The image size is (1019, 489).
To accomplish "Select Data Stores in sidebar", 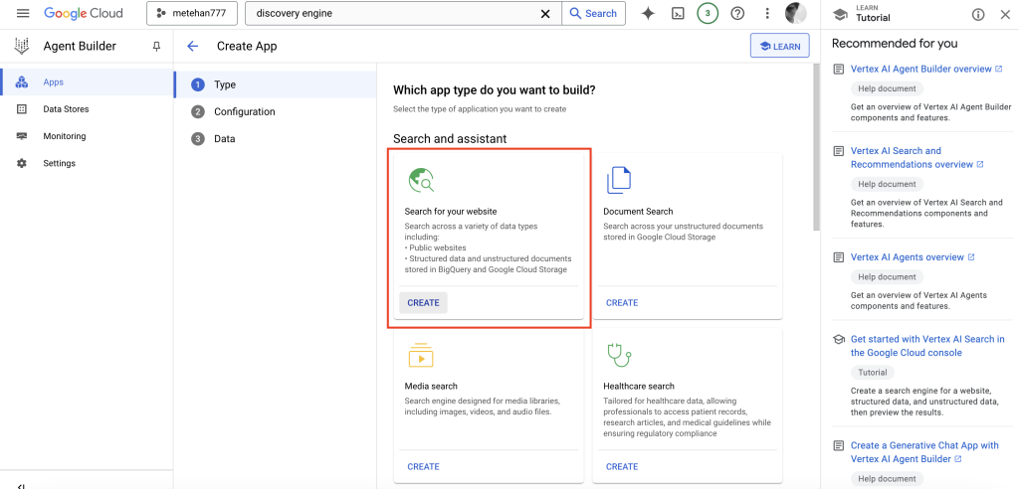I will coord(66,109).
